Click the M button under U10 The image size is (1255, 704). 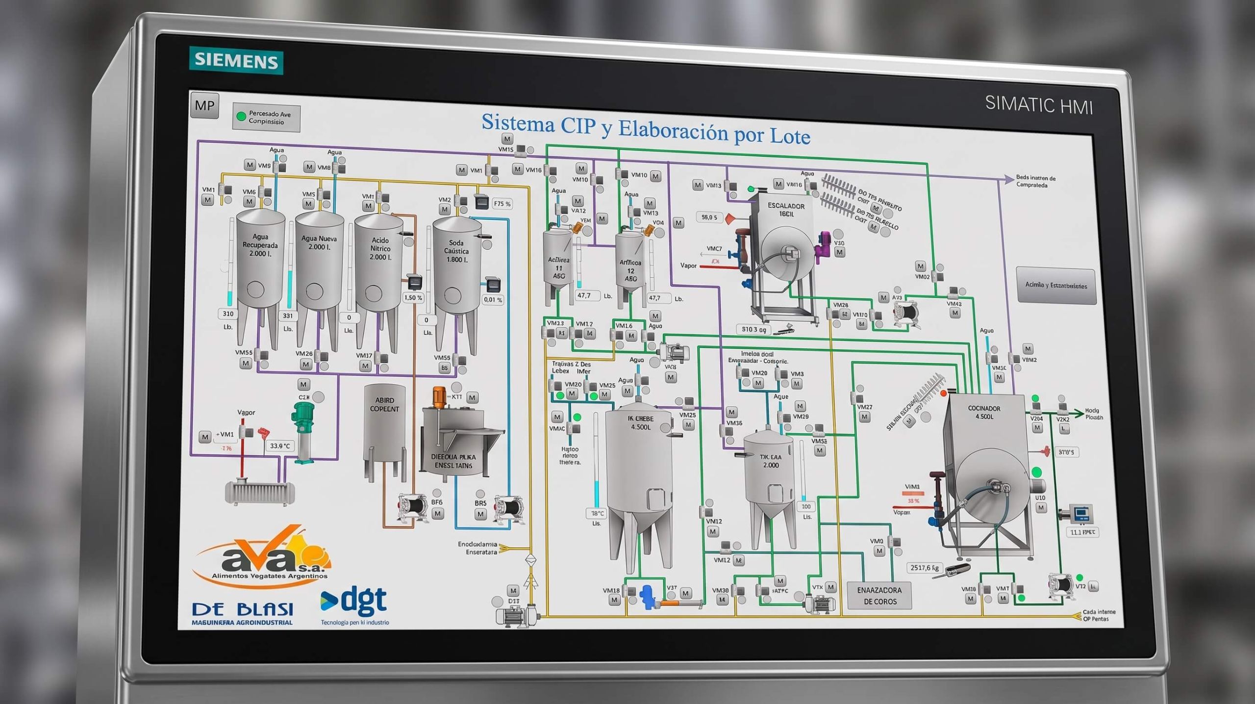[1041, 508]
